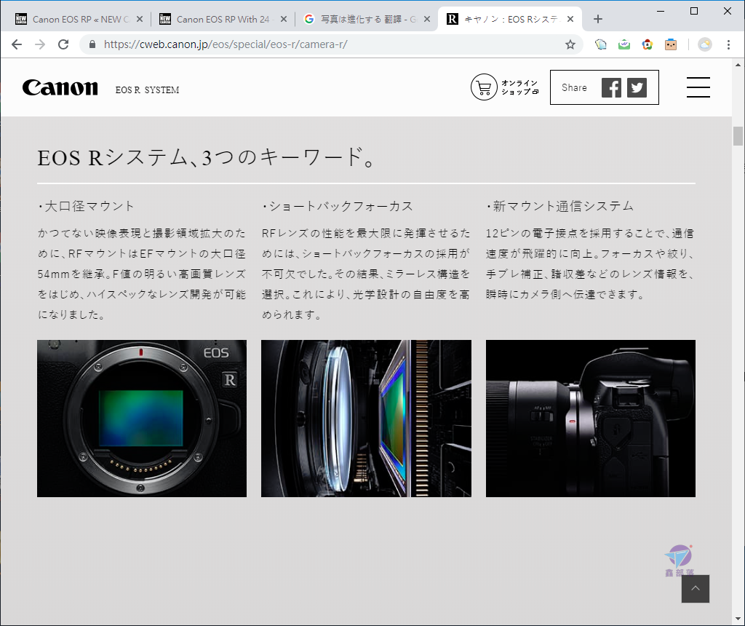Open the first extension icon beside the star
Screen dimensions: 745x626
[600, 44]
